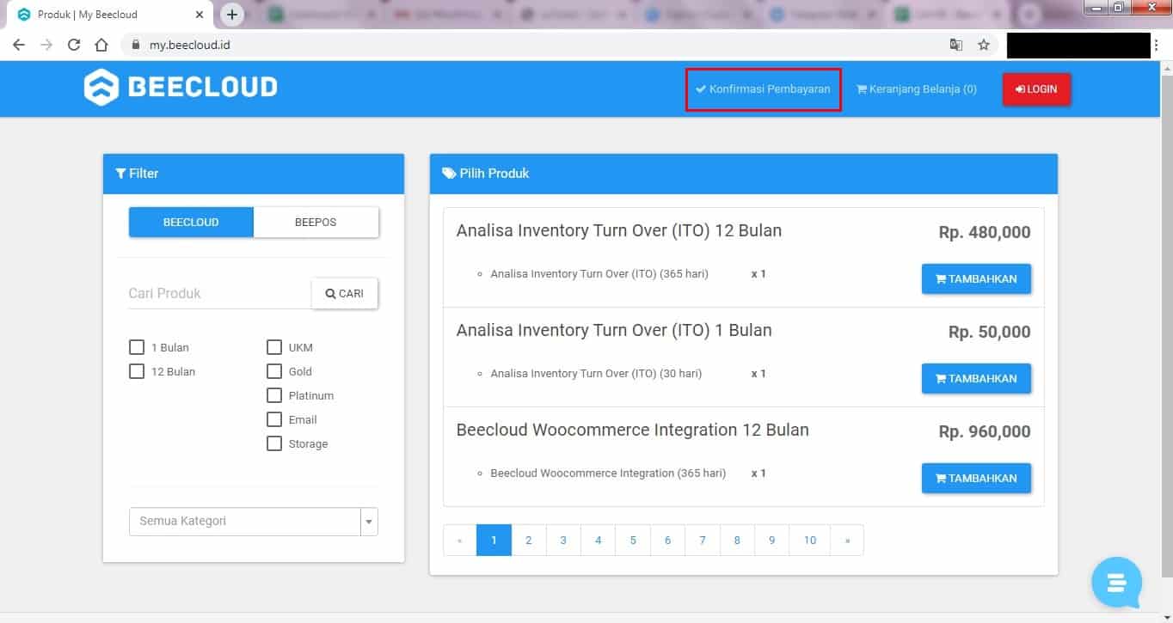Click the browser forward arrow
Viewport: 1173px width, 623px height.
coord(46,45)
